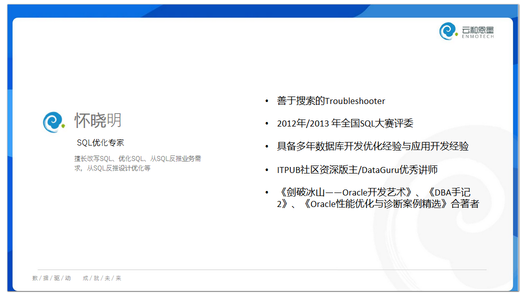Click bullet ITPUB社区资深版主/DataGuru优秀讲师
The width and height of the screenshot is (521, 297).
click(x=357, y=169)
